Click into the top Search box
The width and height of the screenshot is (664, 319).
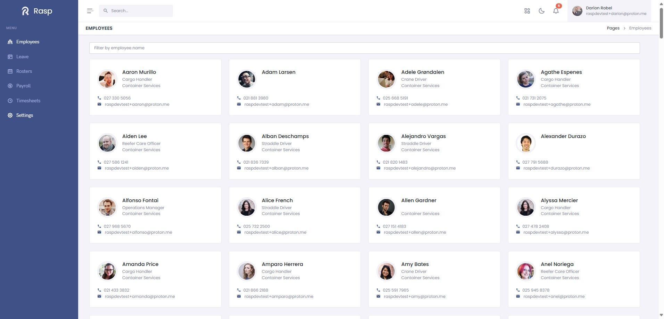[x=136, y=11]
